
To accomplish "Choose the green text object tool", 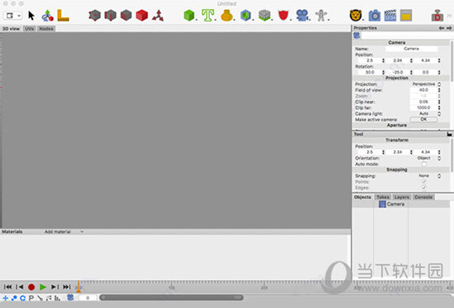I will click(207, 16).
